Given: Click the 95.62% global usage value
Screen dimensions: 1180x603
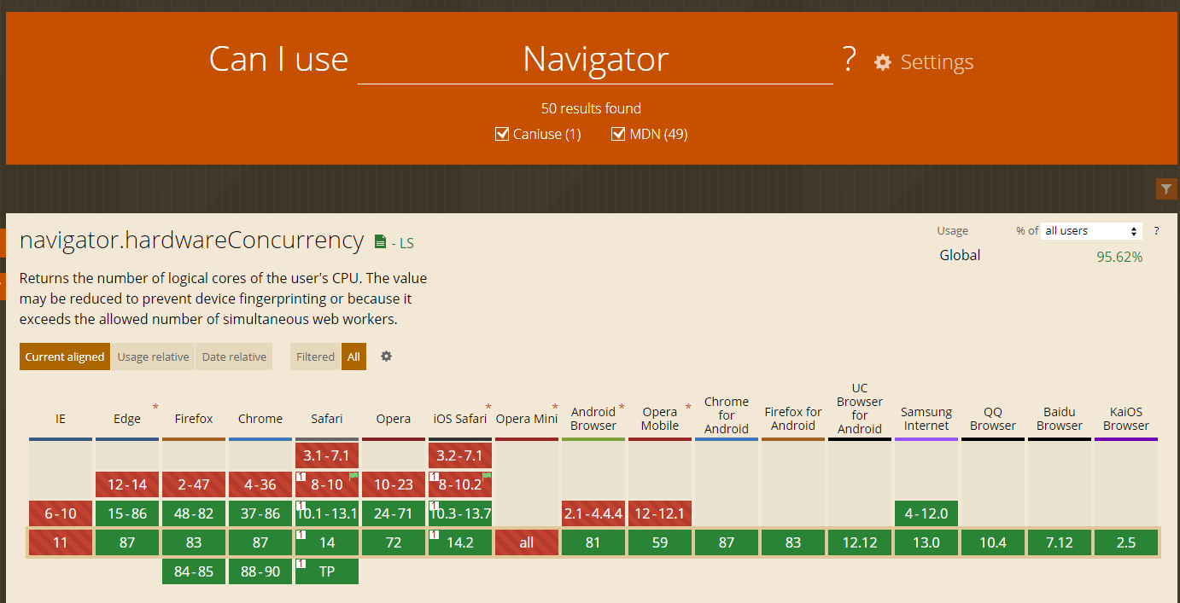Looking at the screenshot, I should pyautogui.click(x=1119, y=256).
